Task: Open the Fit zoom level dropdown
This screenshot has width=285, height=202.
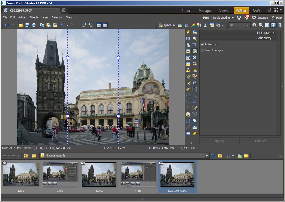Action: click(x=239, y=25)
